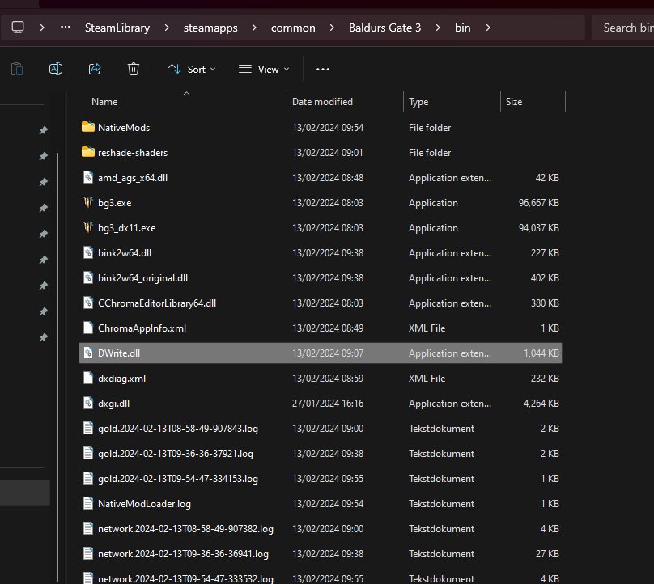Screen dimensions: 654x584
Task: Open the Sort dropdown menu
Action: (192, 69)
